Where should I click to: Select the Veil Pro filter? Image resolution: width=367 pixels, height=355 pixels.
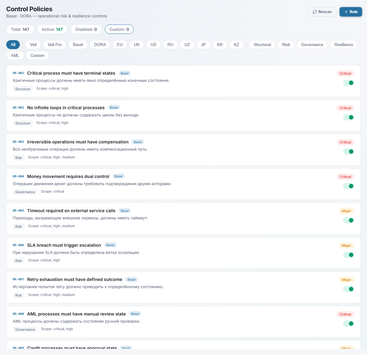(x=54, y=44)
